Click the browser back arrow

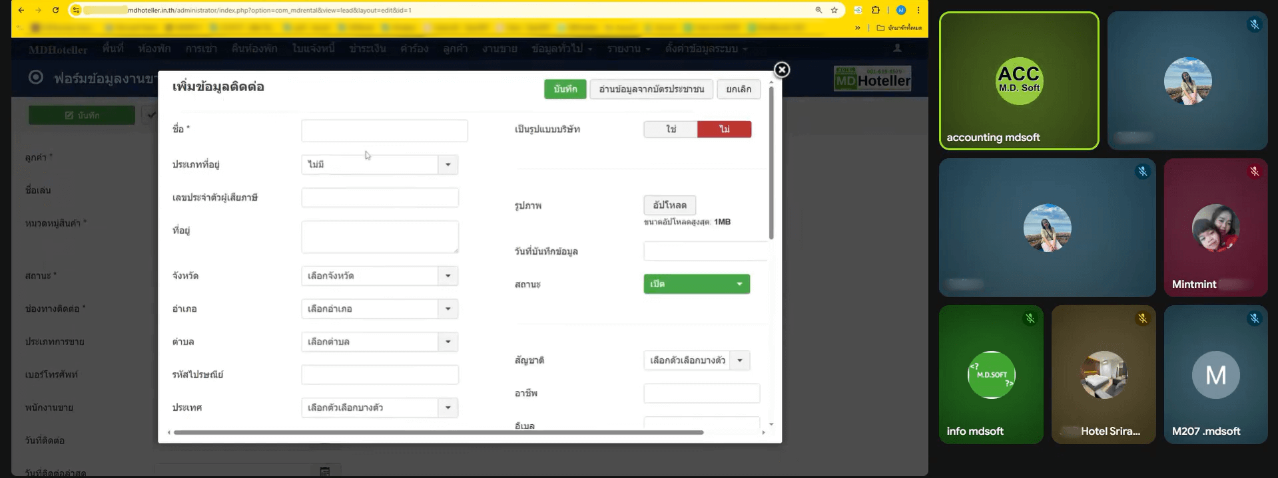21,10
